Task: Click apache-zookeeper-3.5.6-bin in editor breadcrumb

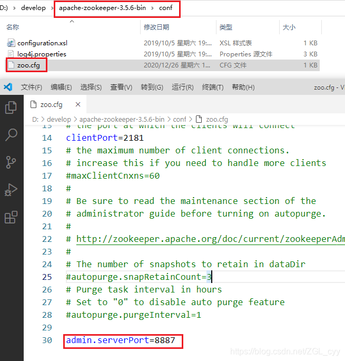Action: [x=122, y=119]
